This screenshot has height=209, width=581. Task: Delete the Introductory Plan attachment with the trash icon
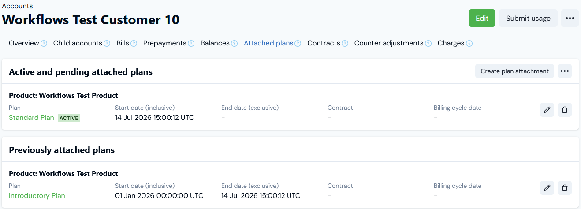[x=565, y=188]
